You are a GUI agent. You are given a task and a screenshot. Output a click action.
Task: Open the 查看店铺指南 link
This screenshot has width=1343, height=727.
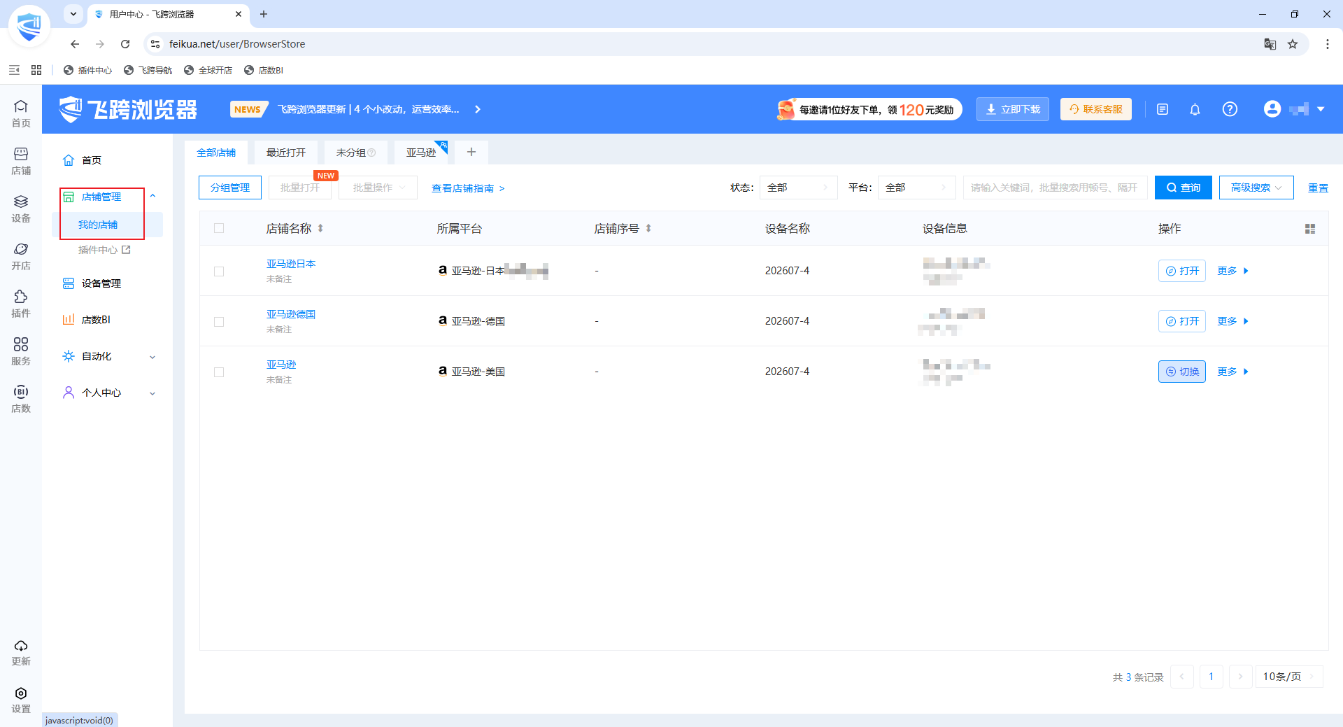(x=468, y=188)
